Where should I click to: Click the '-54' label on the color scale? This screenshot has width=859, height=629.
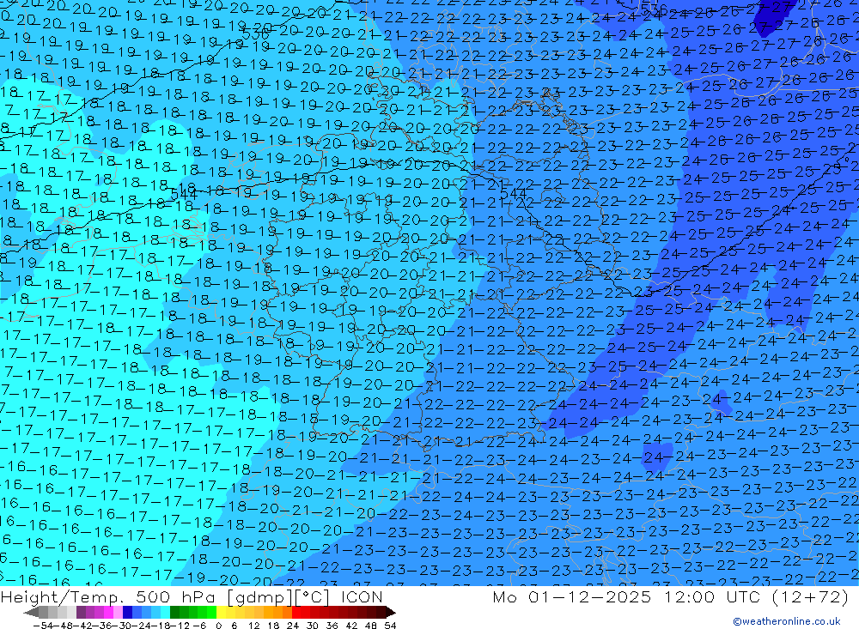click(43, 626)
